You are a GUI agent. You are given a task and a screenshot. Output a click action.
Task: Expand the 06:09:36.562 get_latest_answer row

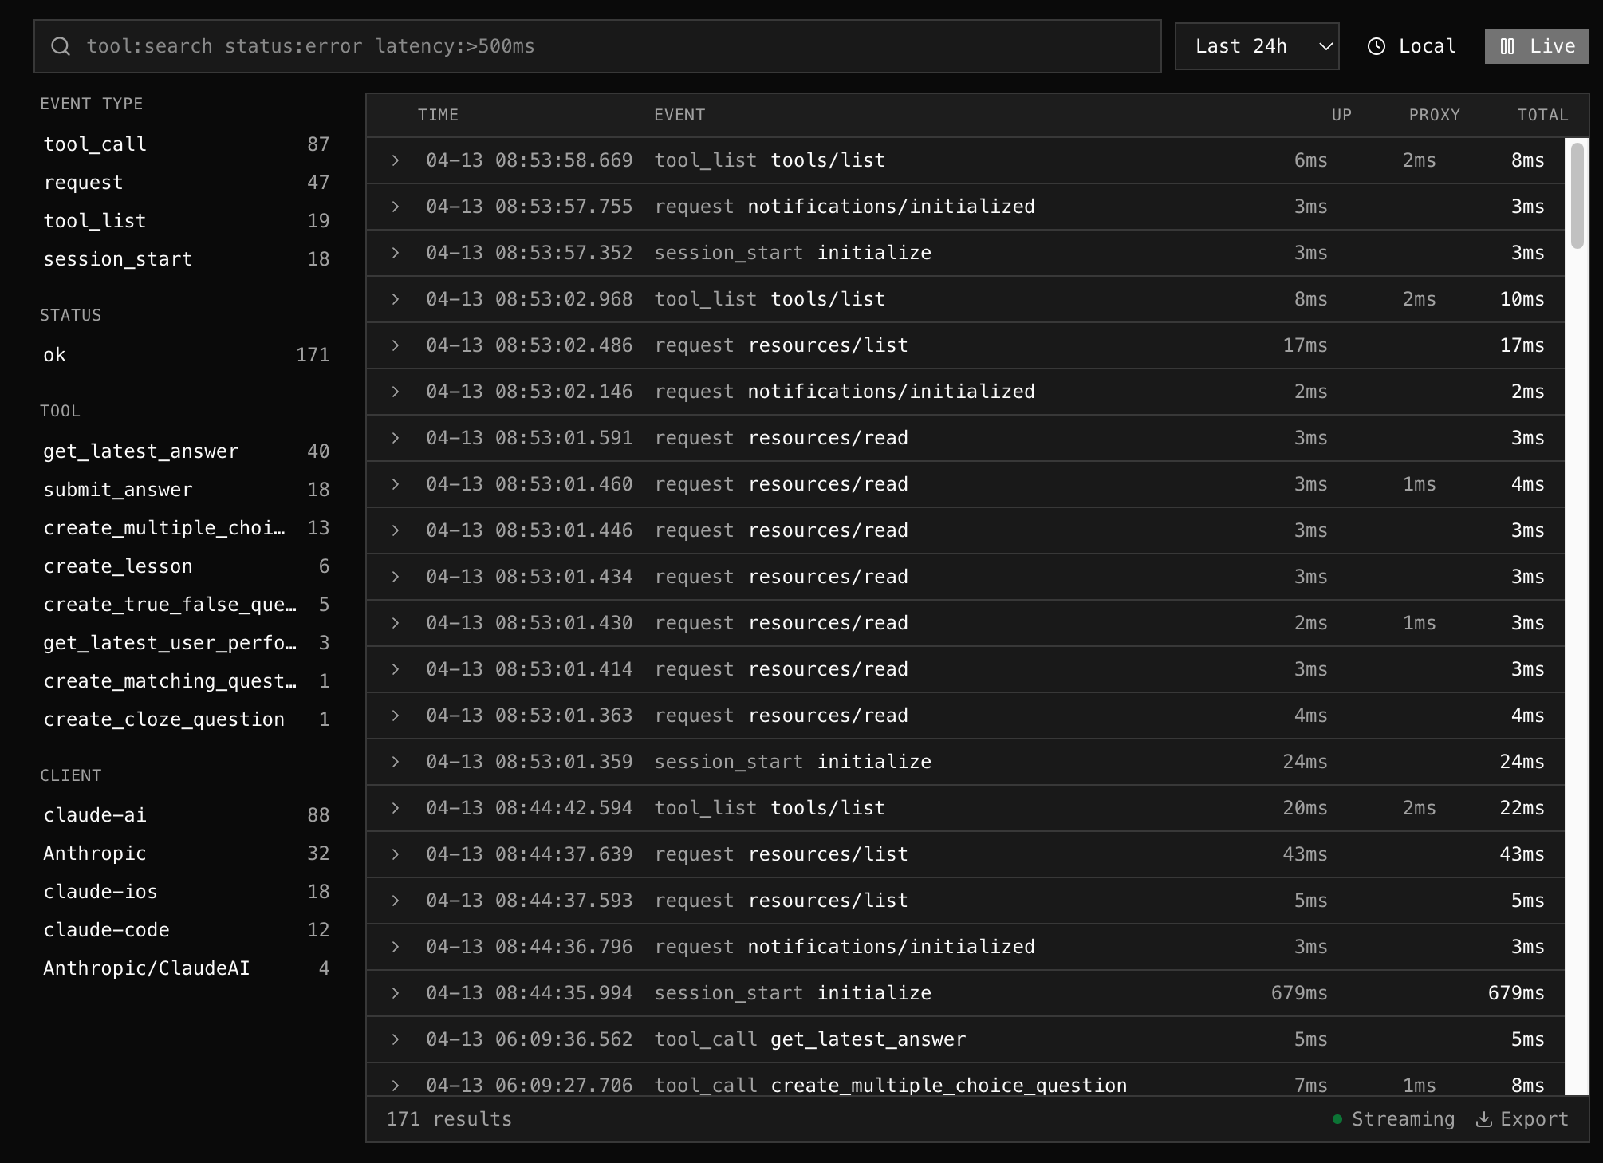(396, 1039)
